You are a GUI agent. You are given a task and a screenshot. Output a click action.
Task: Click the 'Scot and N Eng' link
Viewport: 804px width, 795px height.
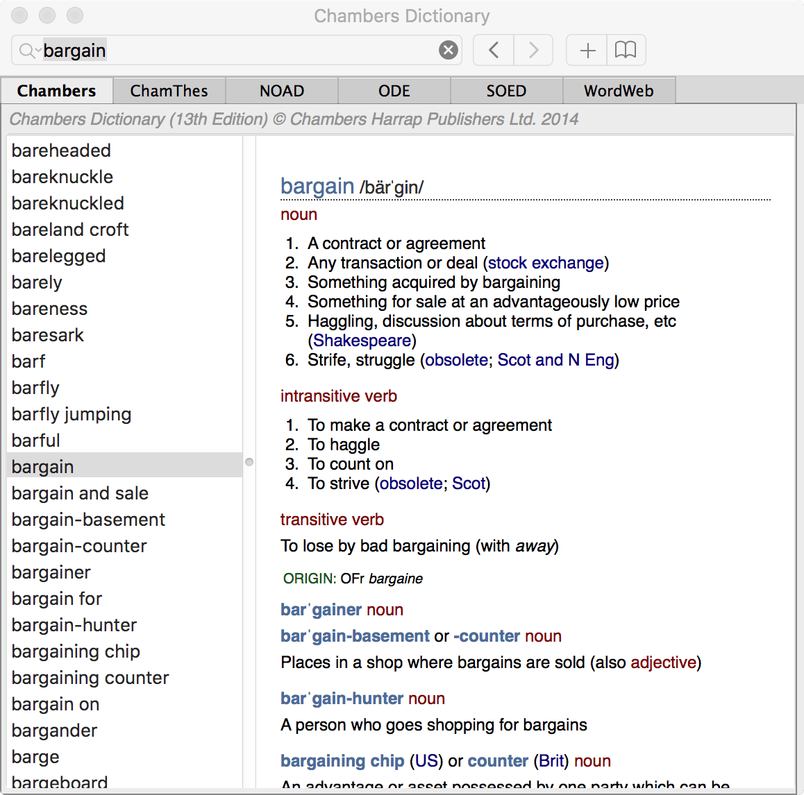tap(555, 360)
